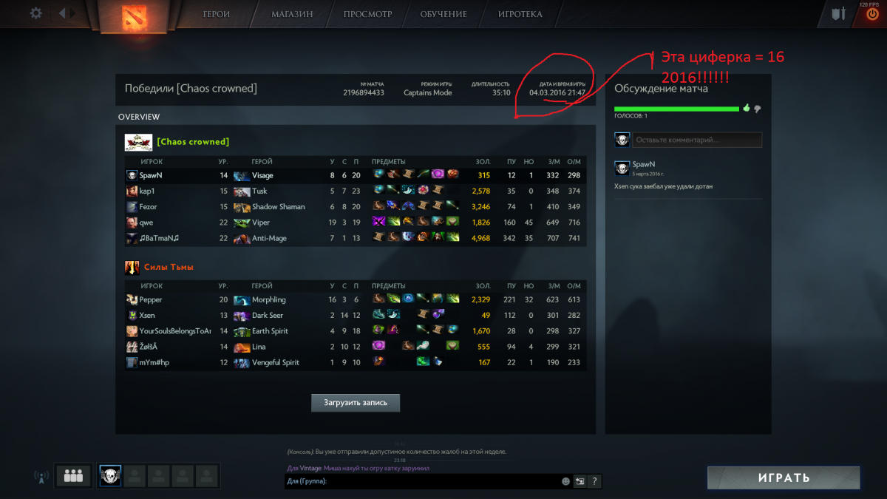
Task: Click the ИГРАТЬ play button
Action: click(784, 478)
